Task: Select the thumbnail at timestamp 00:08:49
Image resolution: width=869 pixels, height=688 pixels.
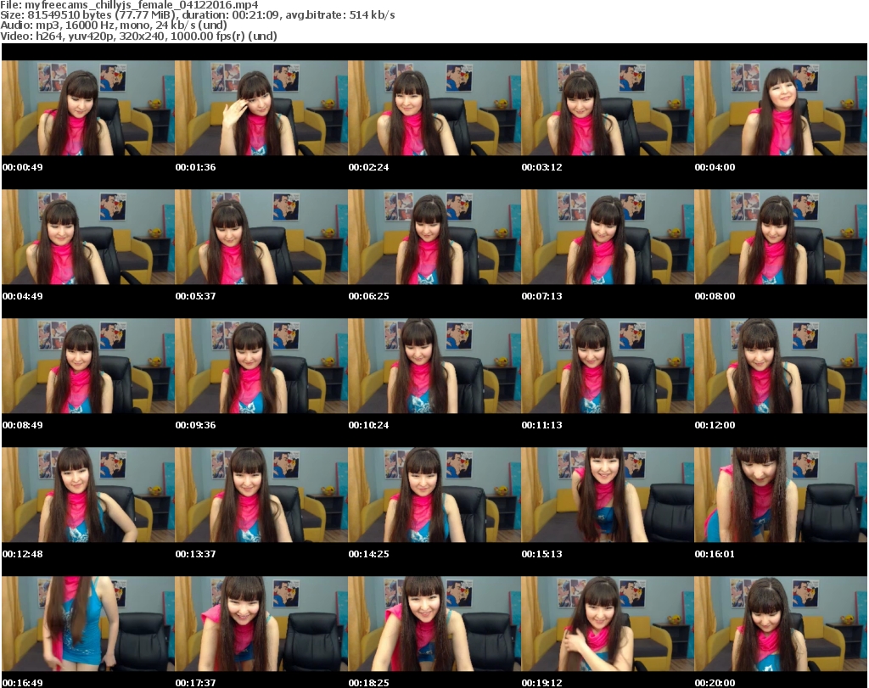Action: [88, 366]
